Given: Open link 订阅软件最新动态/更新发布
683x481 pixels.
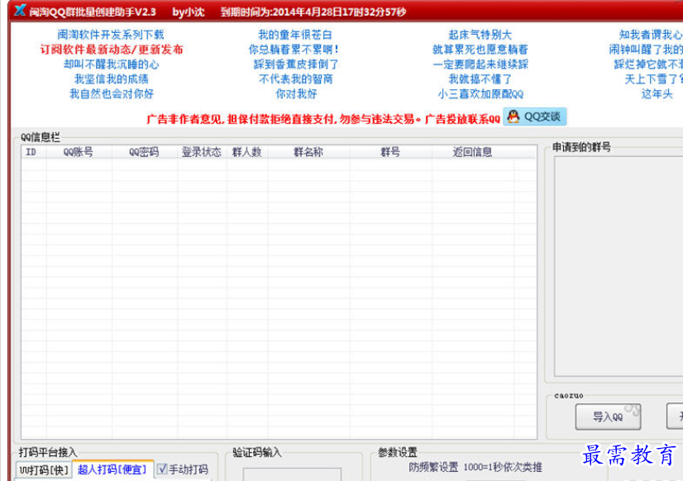Looking at the screenshot, I should coord(112,50).
